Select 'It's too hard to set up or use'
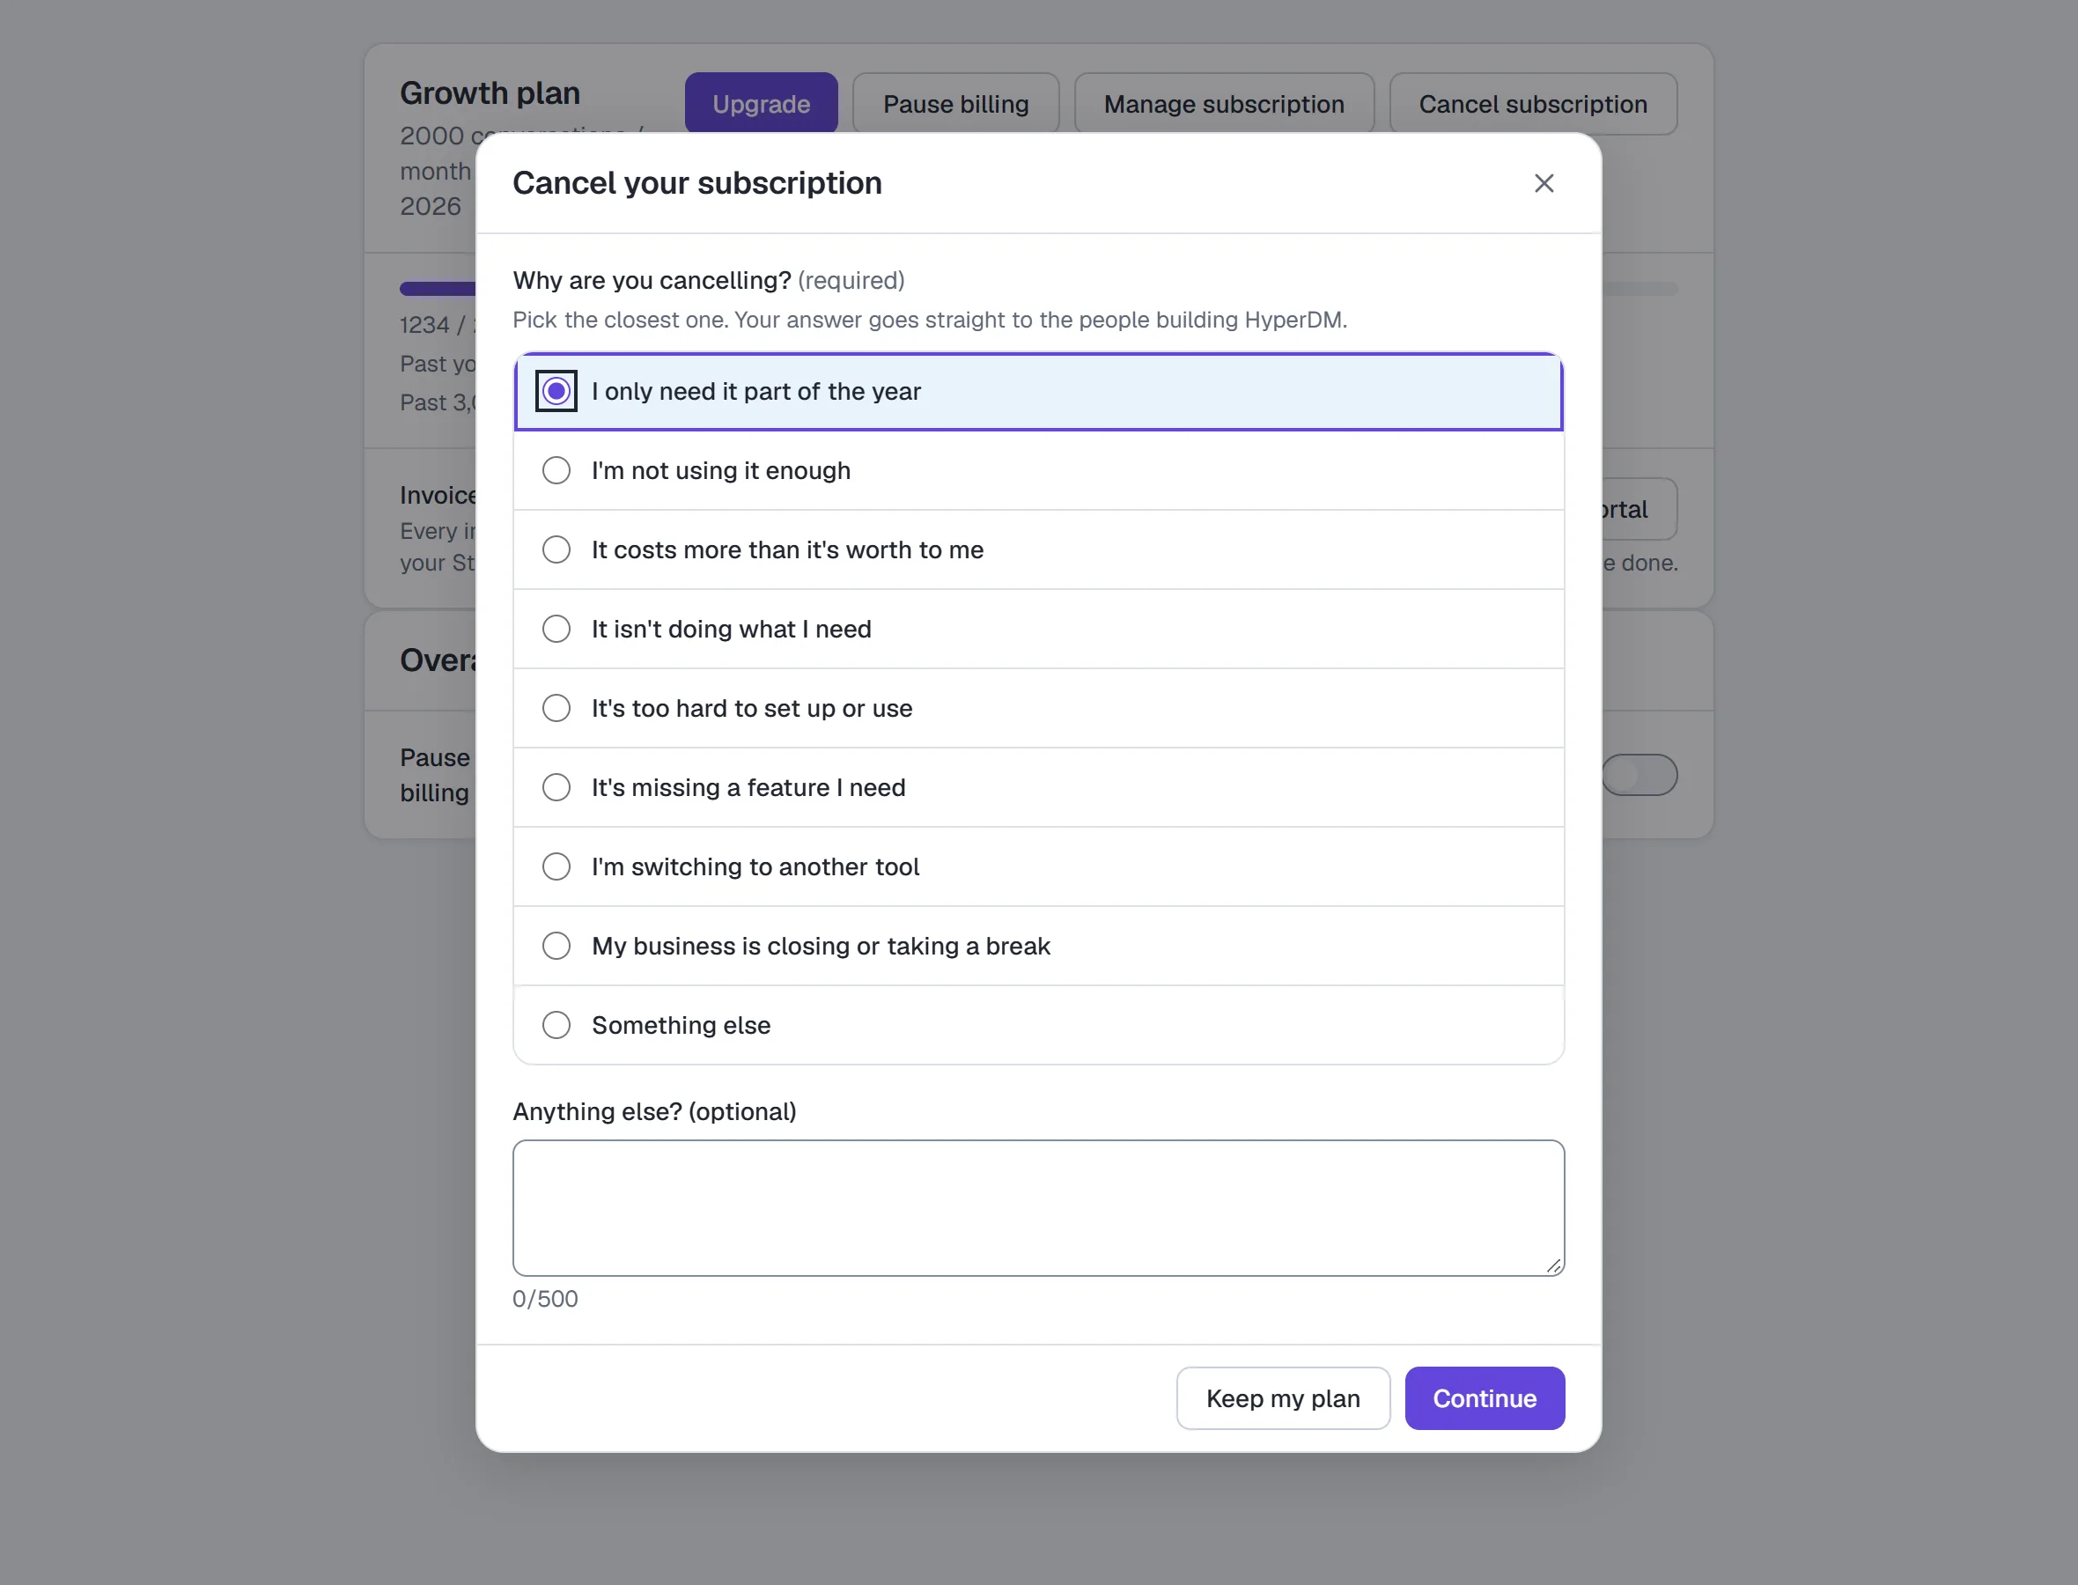Viewport: 2078px width, 1585px height. coord(1038,709)
